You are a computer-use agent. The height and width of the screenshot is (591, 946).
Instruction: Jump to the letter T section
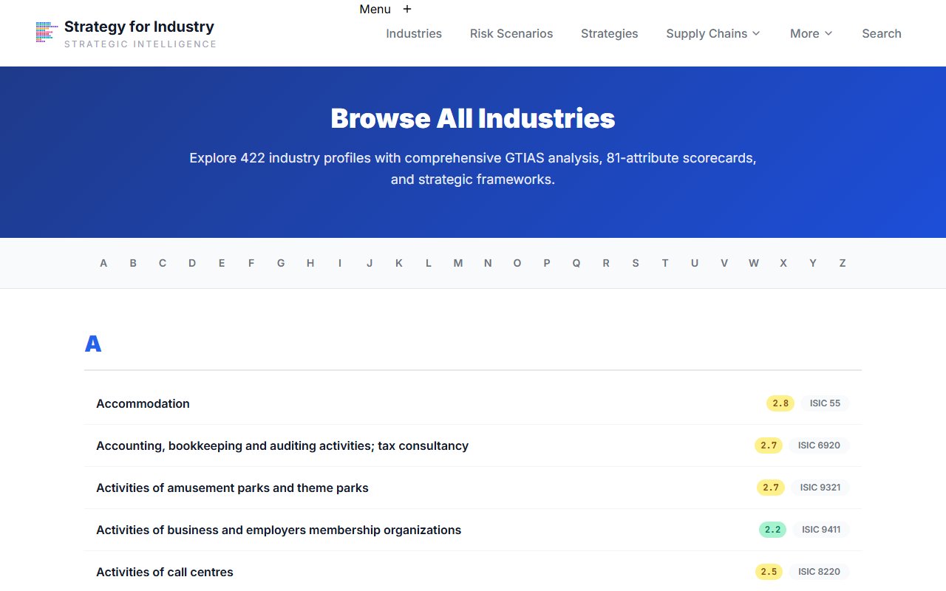[665, 262]
